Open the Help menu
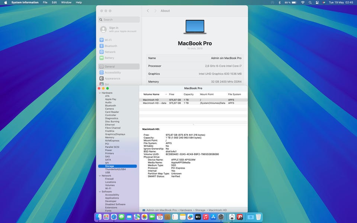357x223 pixels. pyautogui.click(x=79, y=3)
